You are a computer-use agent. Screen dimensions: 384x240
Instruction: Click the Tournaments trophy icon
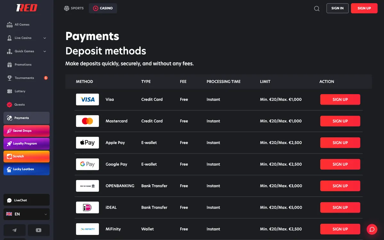[9, 78]
